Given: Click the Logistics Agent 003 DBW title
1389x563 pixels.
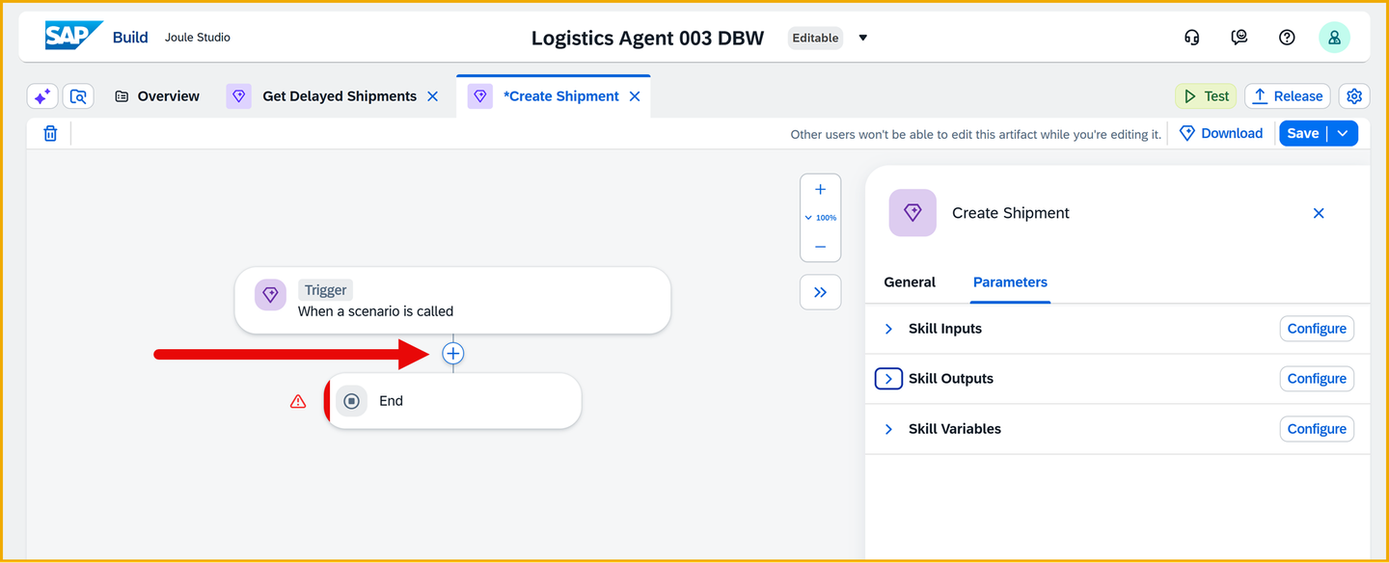Looking at the screenshot, I should pyautogui.click(x=647, y=39).
